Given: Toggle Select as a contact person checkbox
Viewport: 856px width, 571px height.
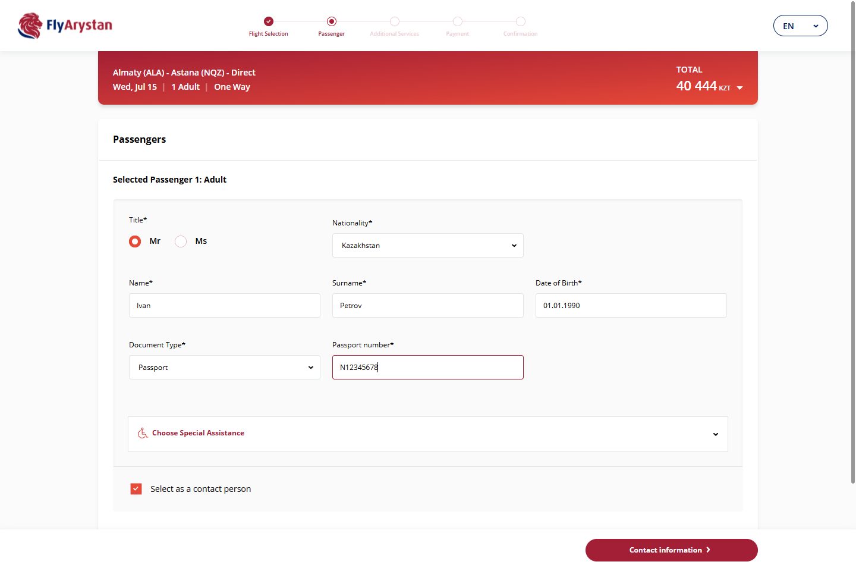Looking at the screenshot, I should pyautogui.click(x=136, y=489).
